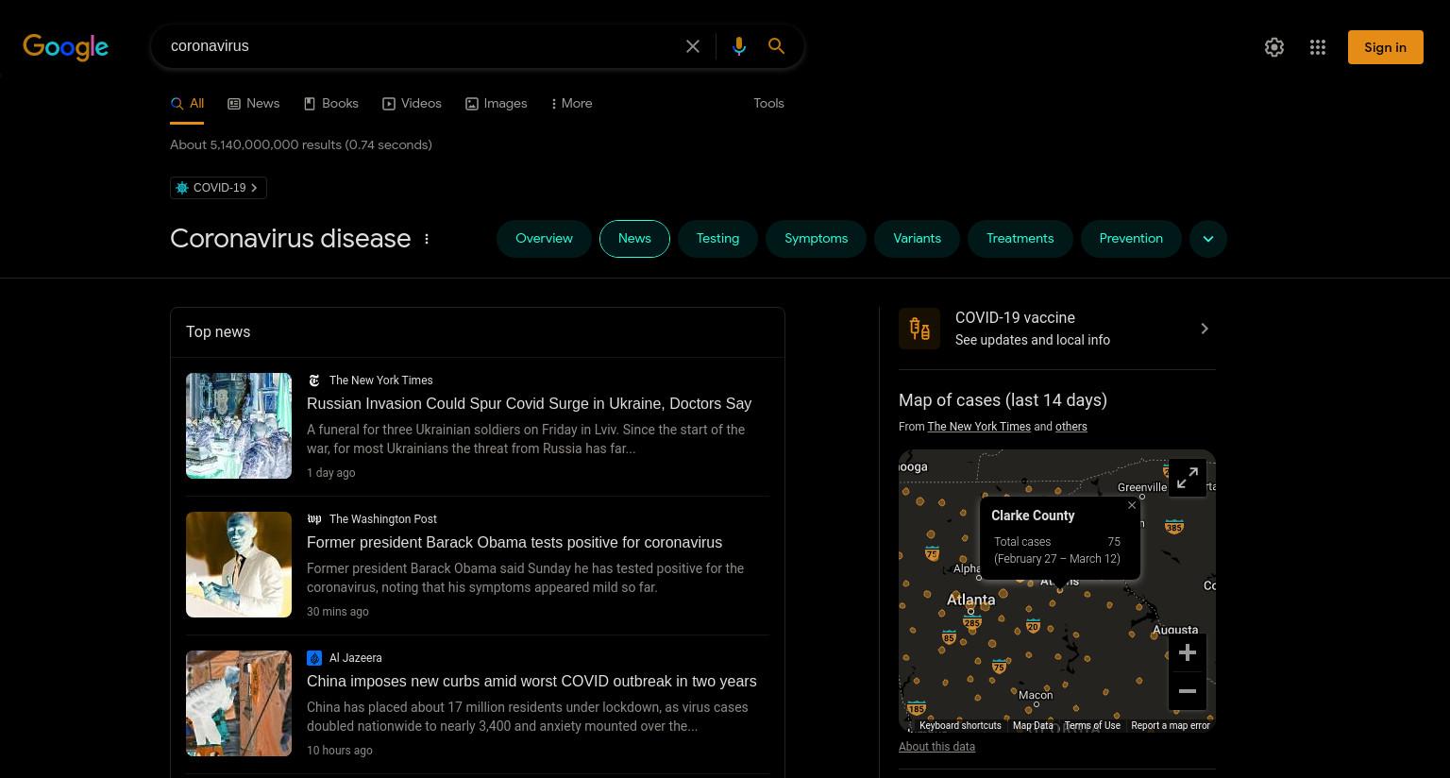
Task: Open Obama tests positive article headline
Action: [514, 543]
